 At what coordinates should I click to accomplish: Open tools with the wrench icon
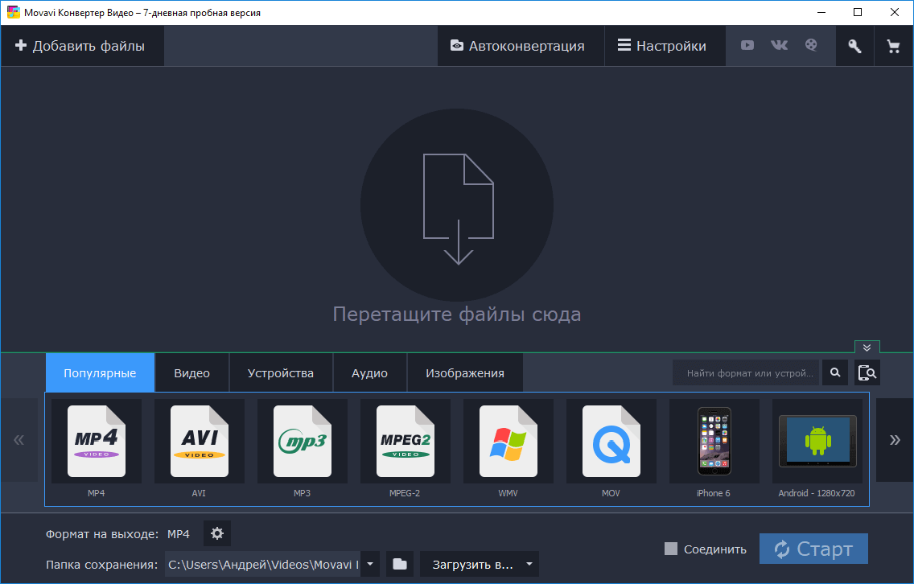[854, 45]
